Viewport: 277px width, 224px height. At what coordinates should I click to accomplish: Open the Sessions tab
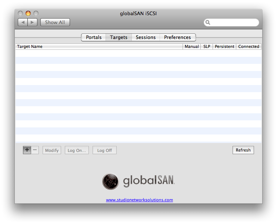click(146, 38)
